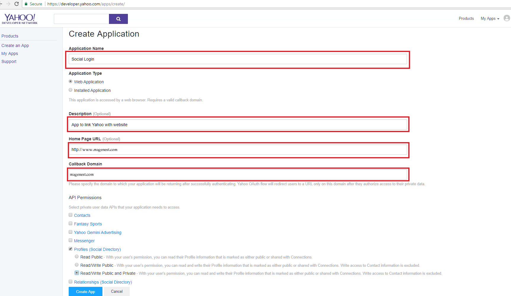Open the user profile avatar icon
511x296 pixels.
(507, 18)
